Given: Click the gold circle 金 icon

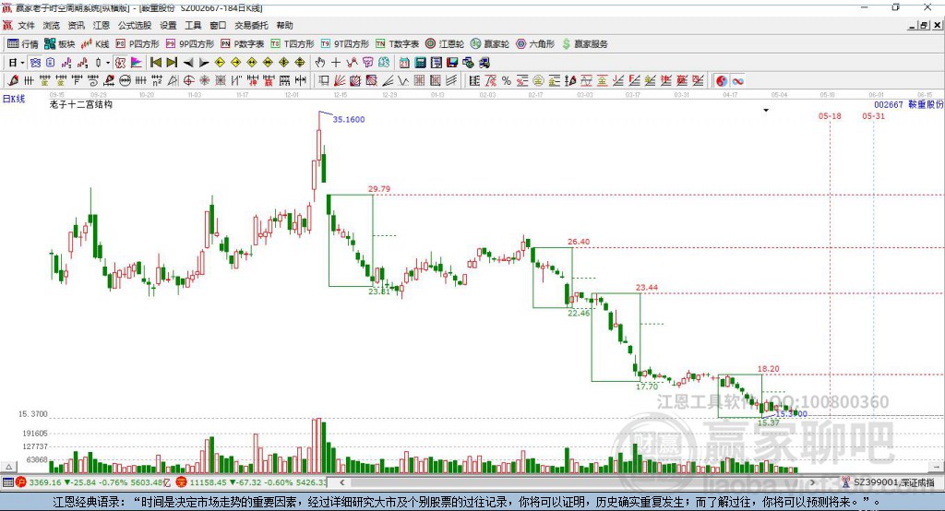Looking at the screenshot, I should point(538,81).
